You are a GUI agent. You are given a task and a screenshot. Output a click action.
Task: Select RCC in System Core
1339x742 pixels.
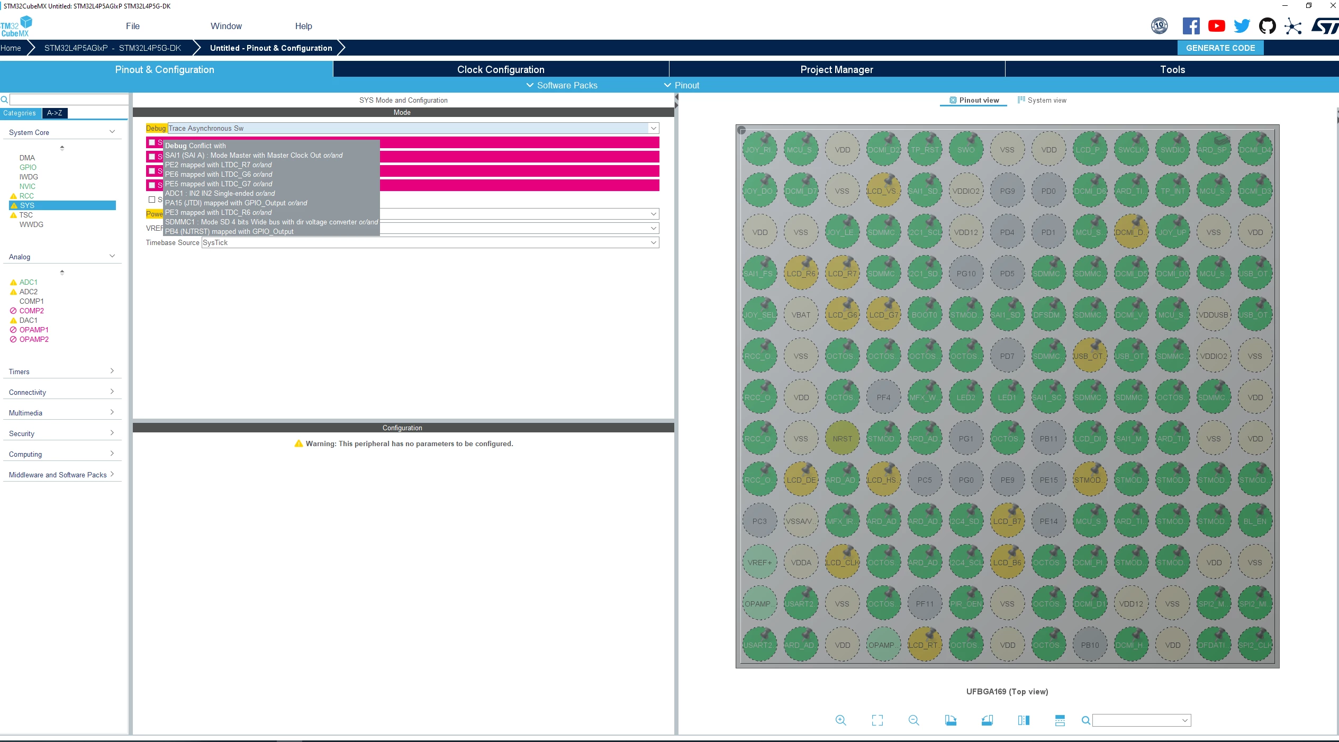(x=26, y=196)
